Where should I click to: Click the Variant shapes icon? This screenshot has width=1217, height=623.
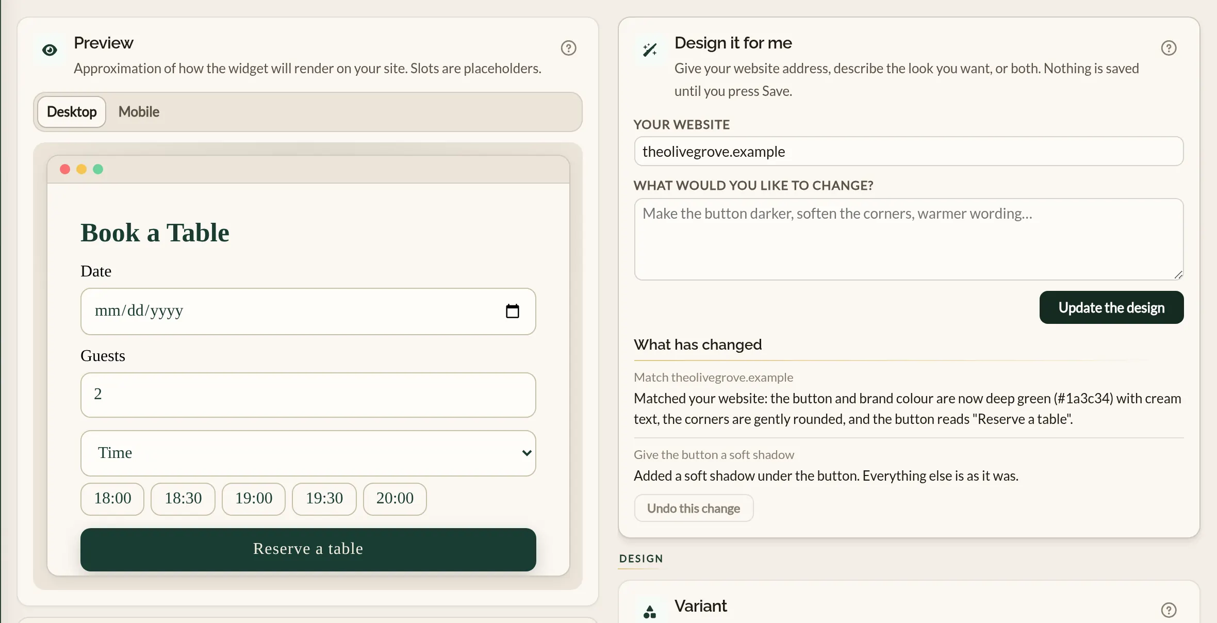pyautogui.click(x=650, y=612)
